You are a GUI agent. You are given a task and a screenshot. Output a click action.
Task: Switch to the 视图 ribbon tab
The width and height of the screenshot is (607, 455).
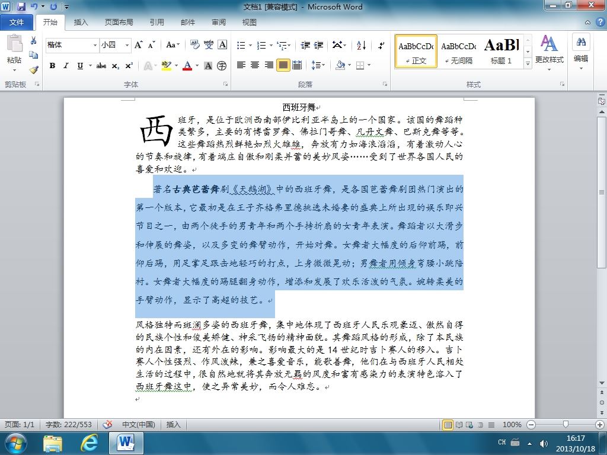tap(250, 23)
